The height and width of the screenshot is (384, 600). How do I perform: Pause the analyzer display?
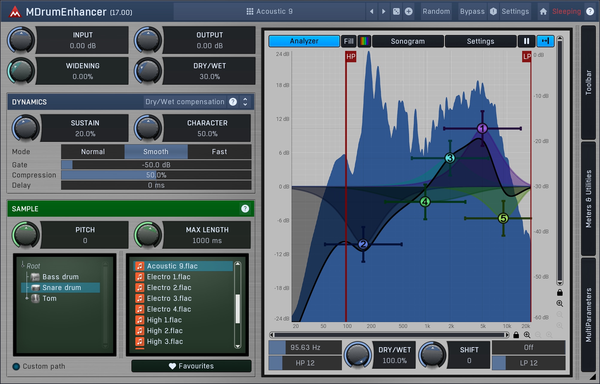(526, 41)
